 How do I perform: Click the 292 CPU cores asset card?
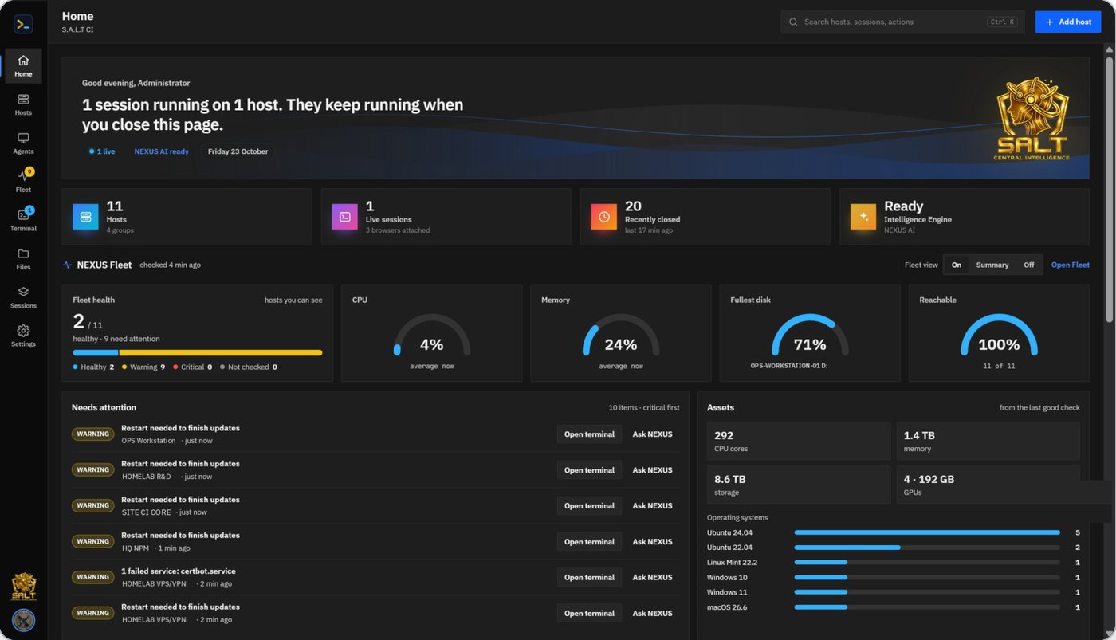point(799,442)
